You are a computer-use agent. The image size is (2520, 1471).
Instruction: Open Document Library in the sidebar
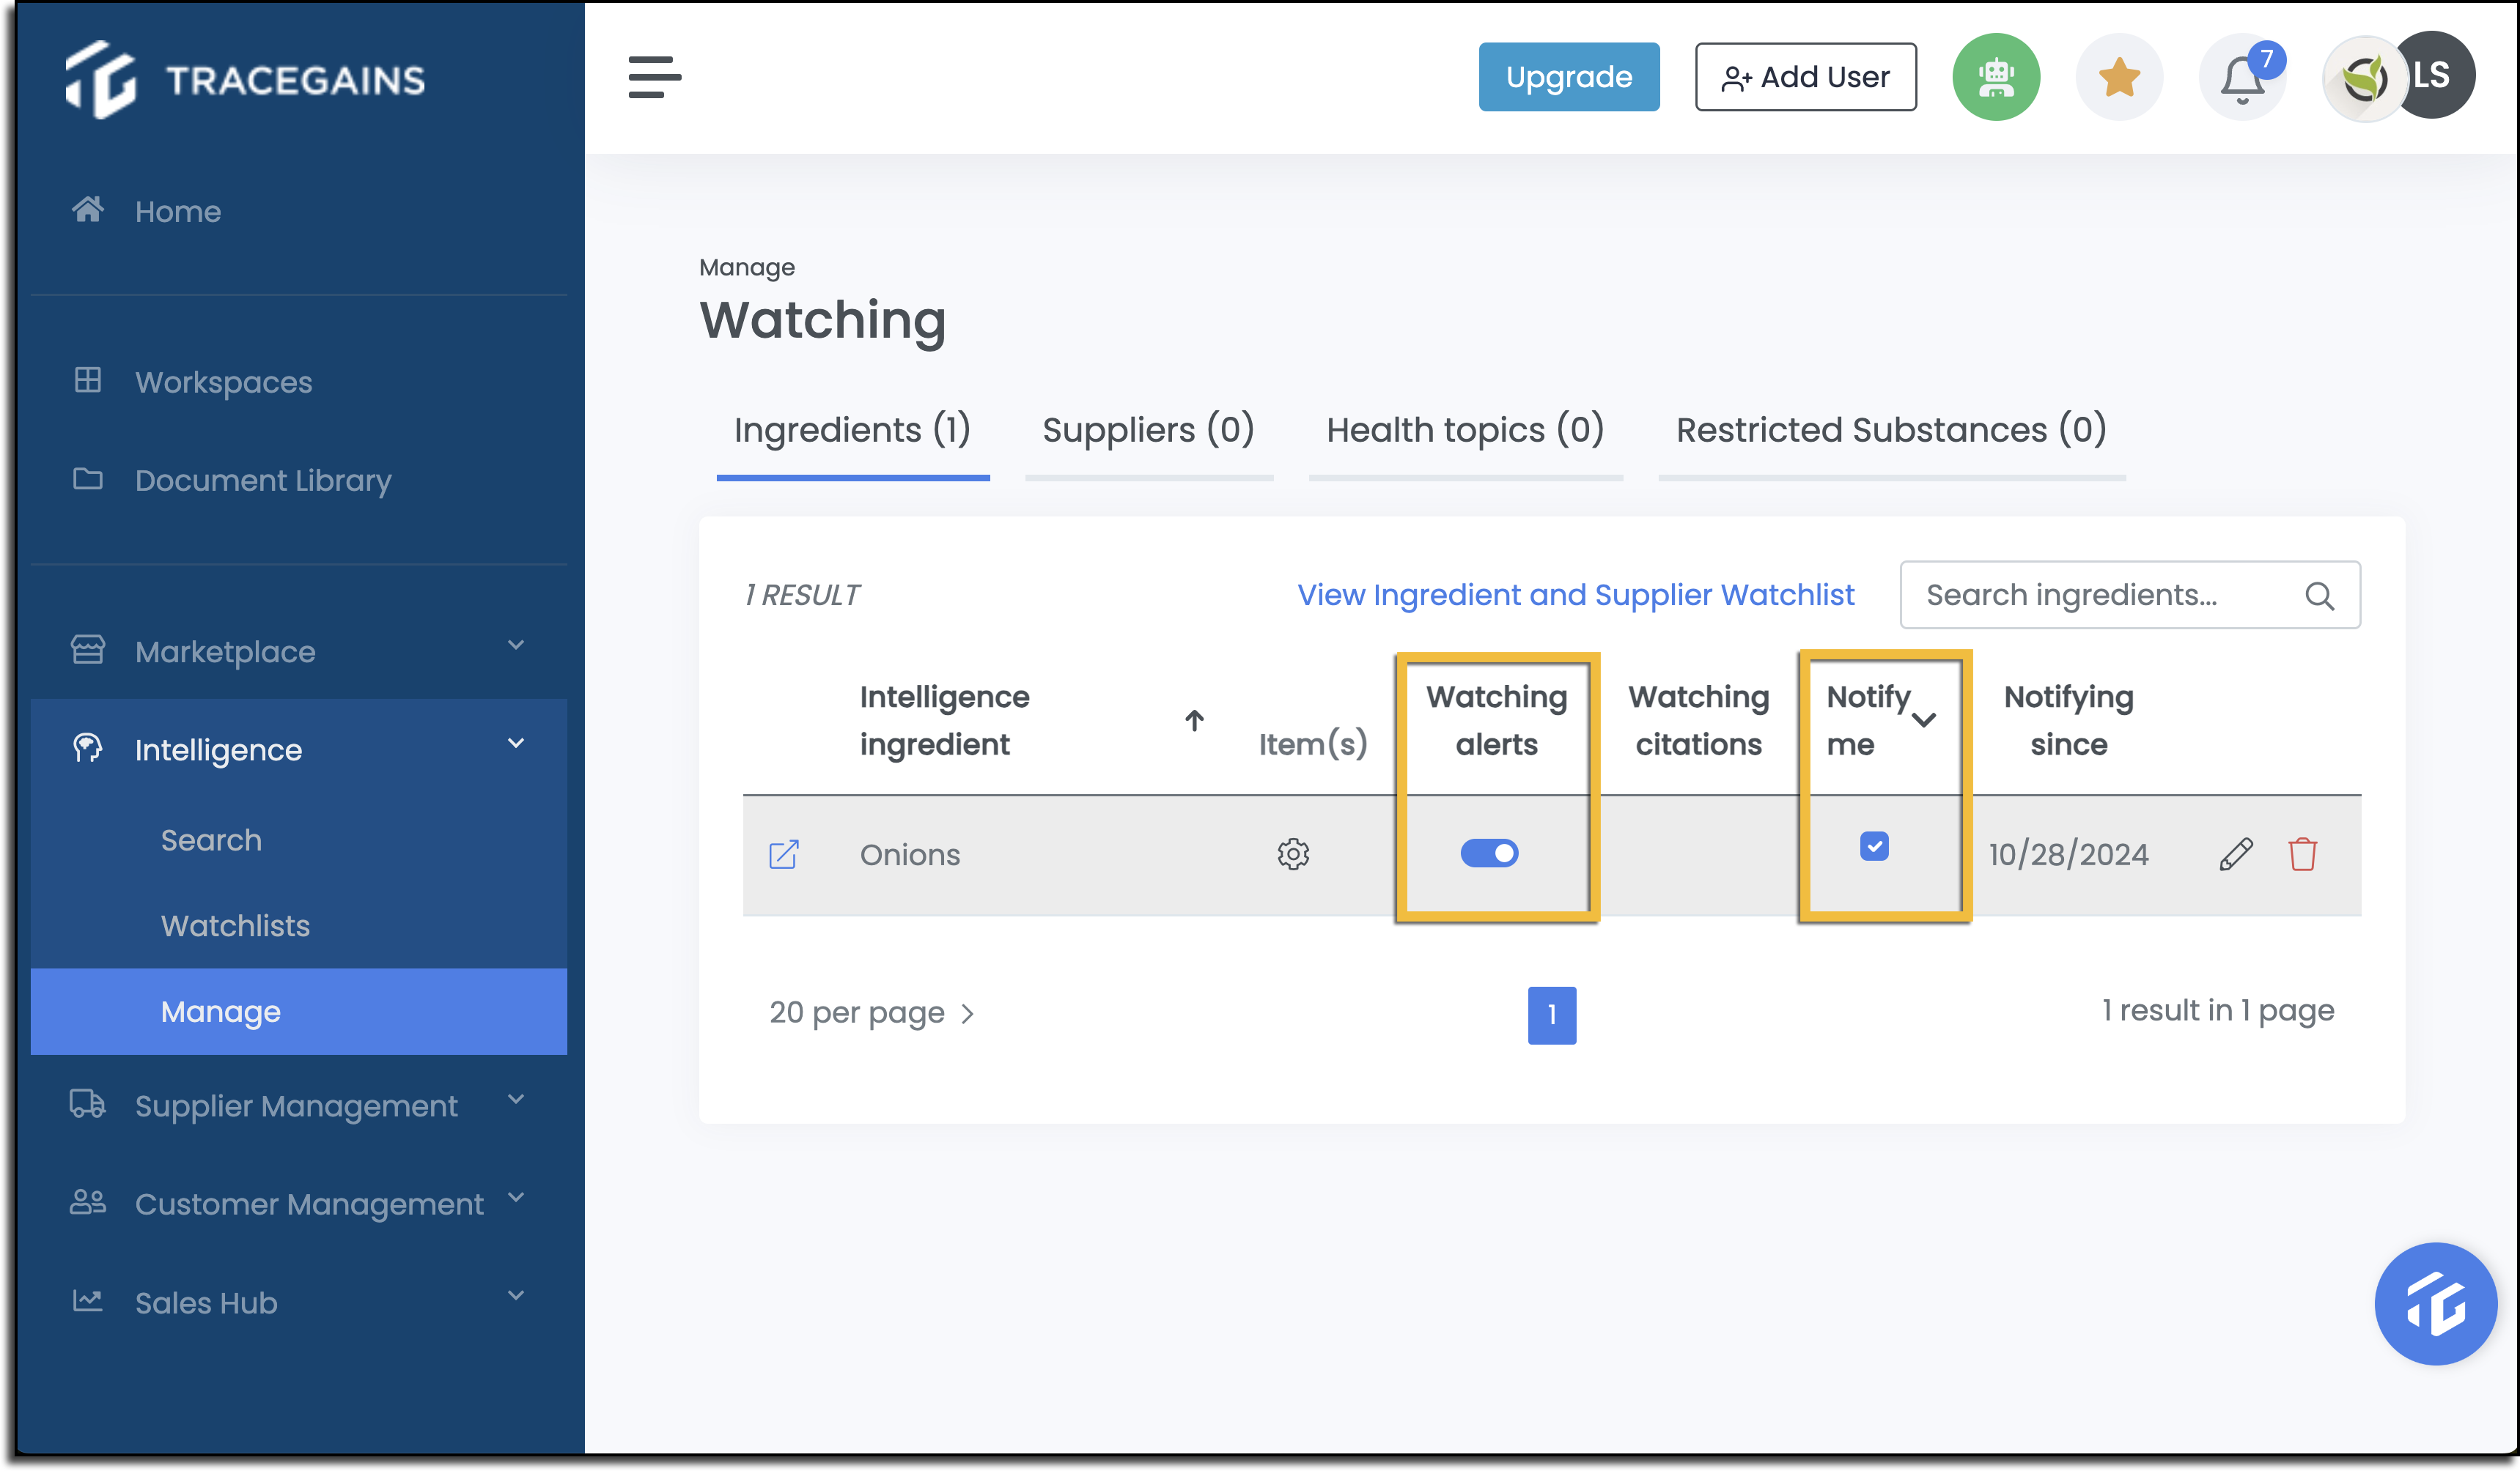click(x=263, y=481)
